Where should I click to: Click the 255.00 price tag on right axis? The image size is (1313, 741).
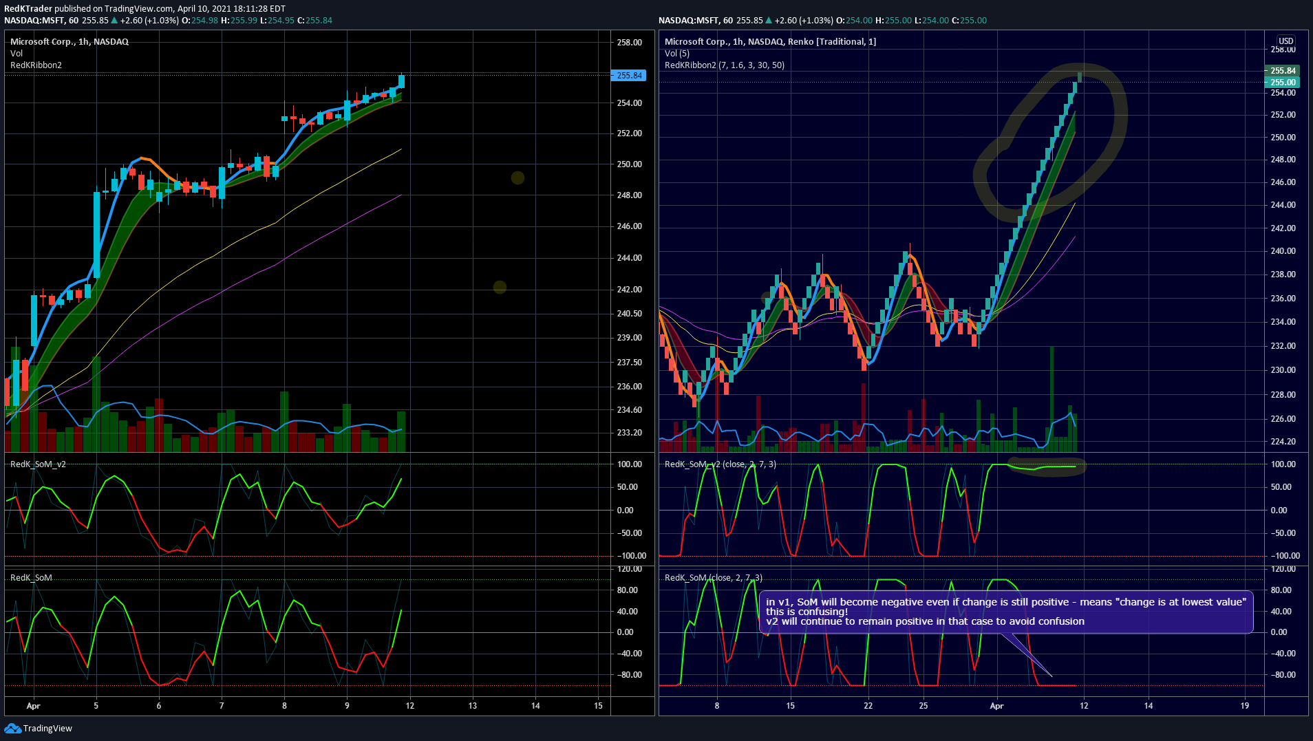[1282, 83]
